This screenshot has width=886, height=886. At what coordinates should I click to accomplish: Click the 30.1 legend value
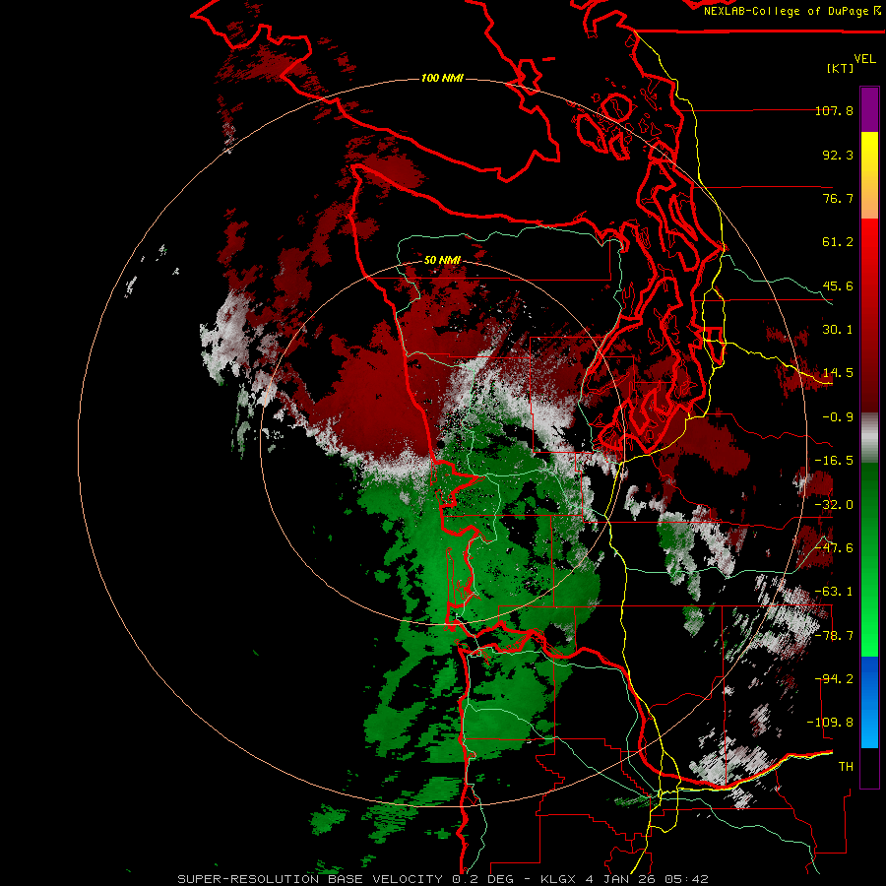coord(838,330)
